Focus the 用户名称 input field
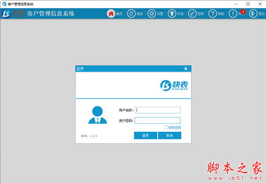This screenshot has width=266, height=183. [157, 110]
